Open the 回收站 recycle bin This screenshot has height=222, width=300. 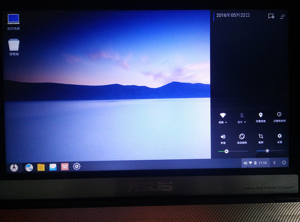tap(14, 47)
